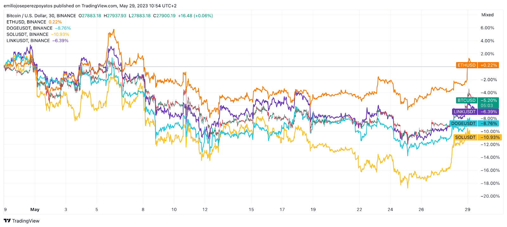Toggle the SOLUSDT, BINANCE legend entry

pyautogui.click(x=28, y=34)
